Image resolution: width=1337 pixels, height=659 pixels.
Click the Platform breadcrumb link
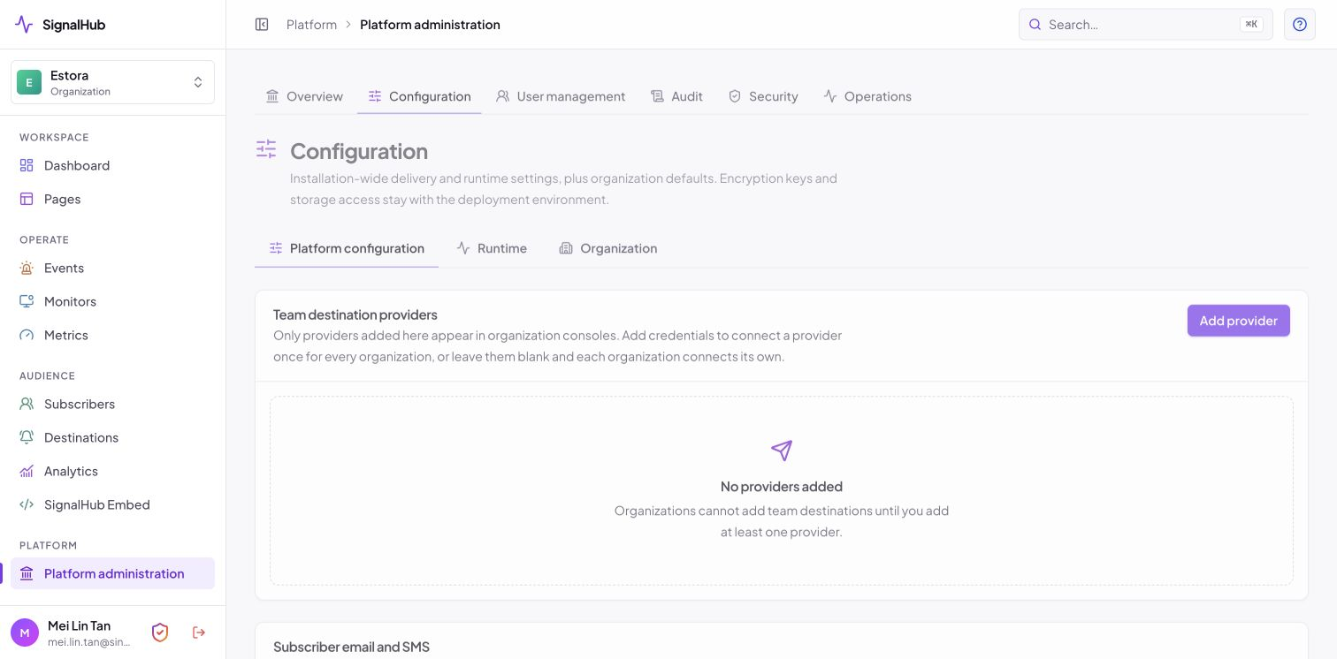(311, 25)
